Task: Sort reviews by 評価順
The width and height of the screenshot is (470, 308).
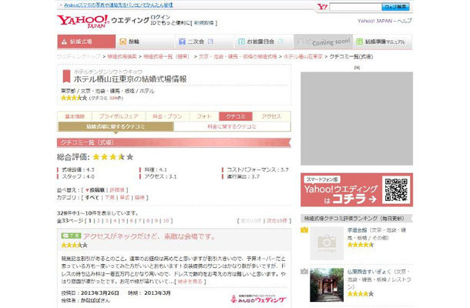Action: (117, 190)
